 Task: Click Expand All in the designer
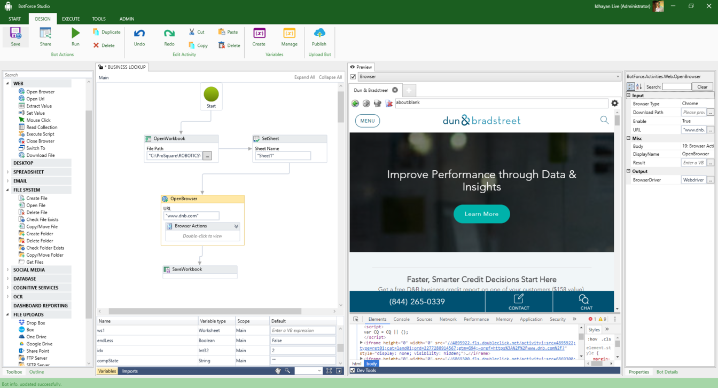pos(305,77)
